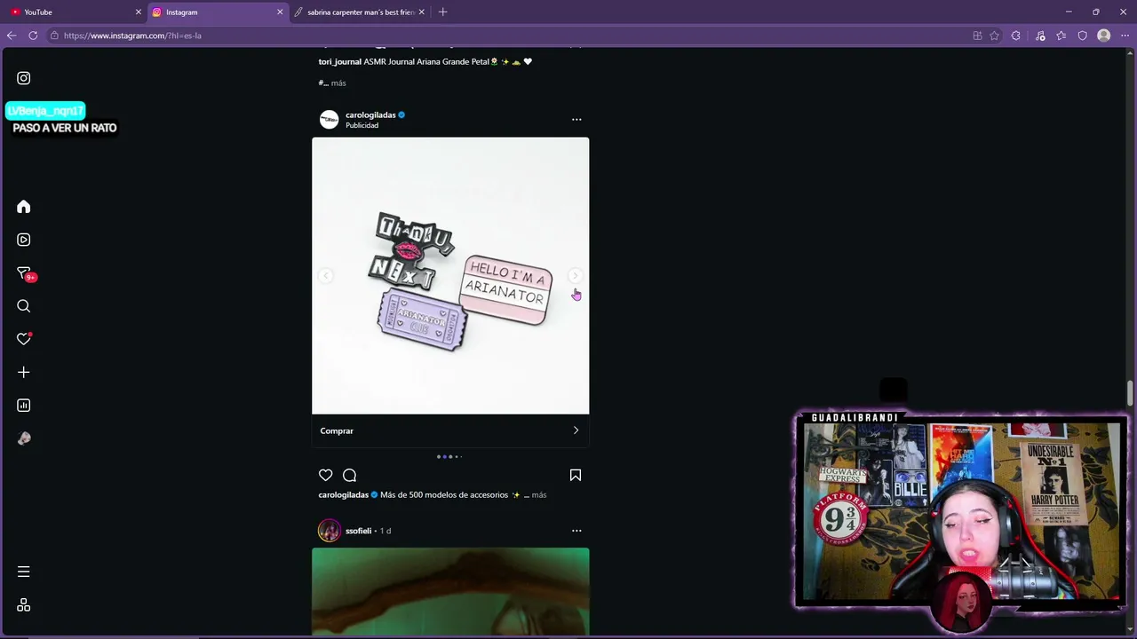Open the browser settings and more menu
This screenshot has height=639, width=1137.
tap(1125, 35)
